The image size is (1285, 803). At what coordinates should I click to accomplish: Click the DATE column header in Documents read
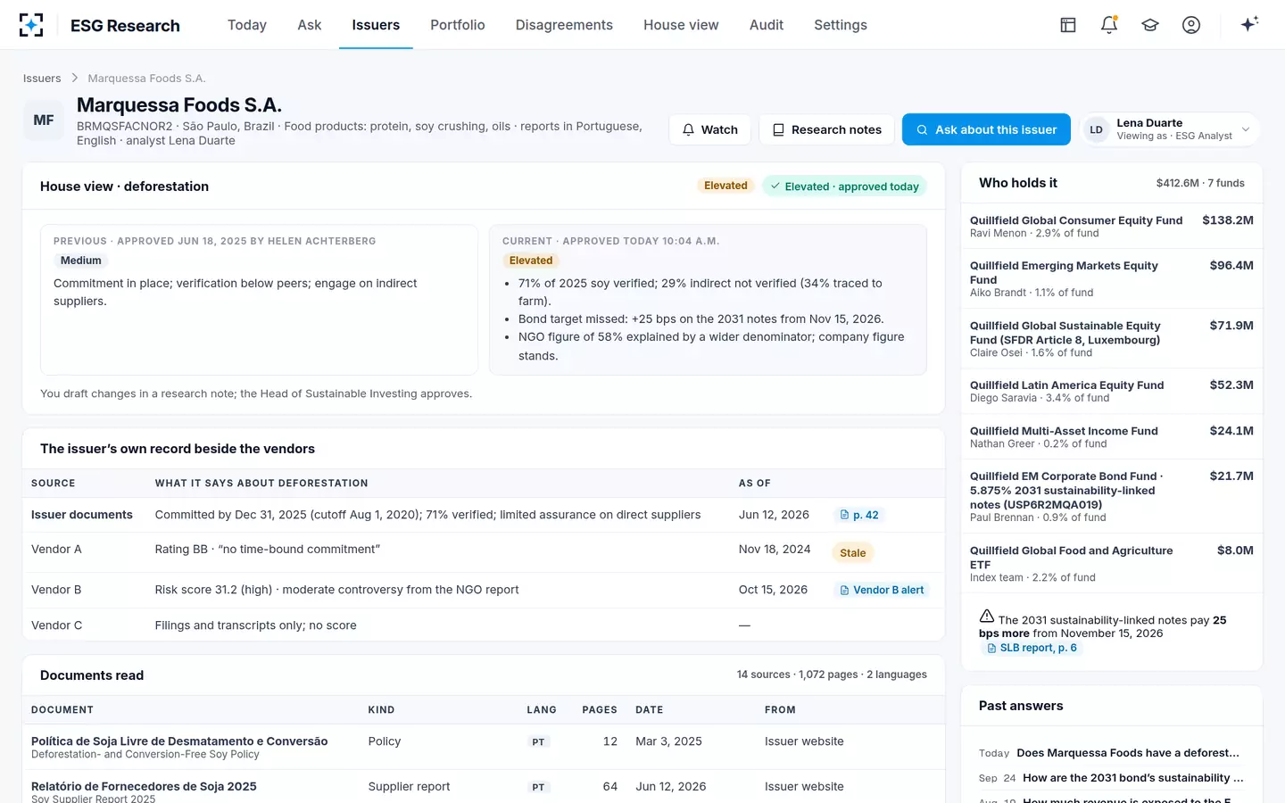(x=650, y=710)
